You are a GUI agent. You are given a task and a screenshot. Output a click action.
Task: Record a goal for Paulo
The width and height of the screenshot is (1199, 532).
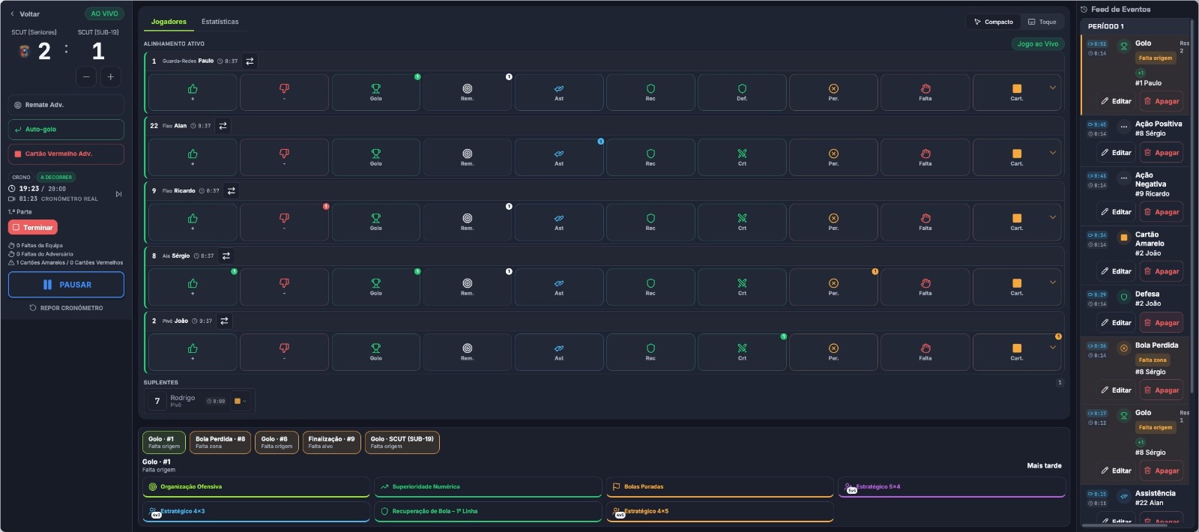coord(375,92)
